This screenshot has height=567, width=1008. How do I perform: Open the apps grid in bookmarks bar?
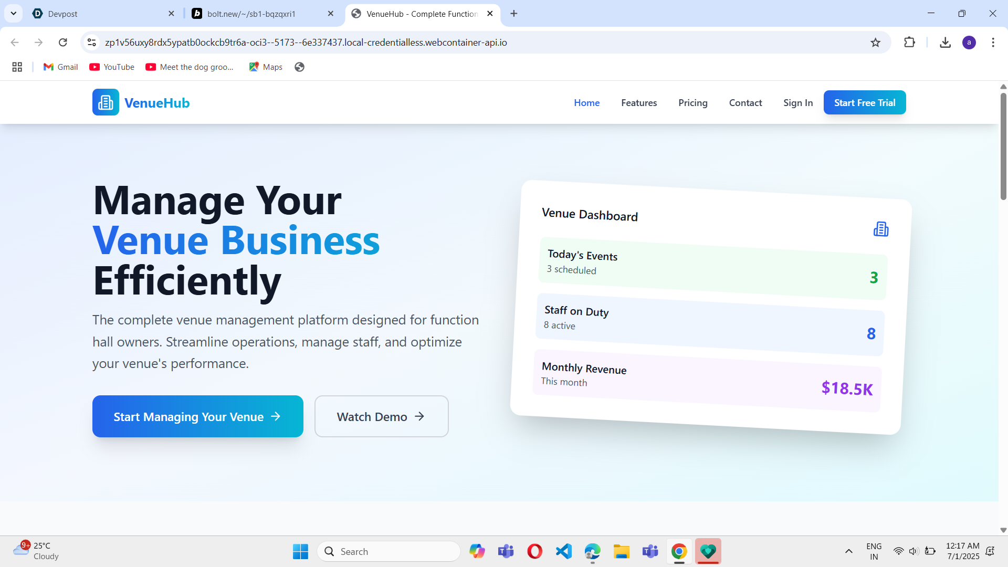point(17,67)
